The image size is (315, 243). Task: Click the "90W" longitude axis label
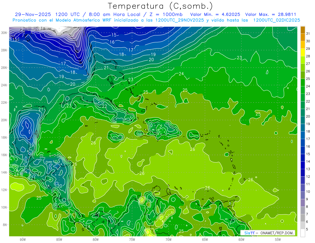coord(23,240)
